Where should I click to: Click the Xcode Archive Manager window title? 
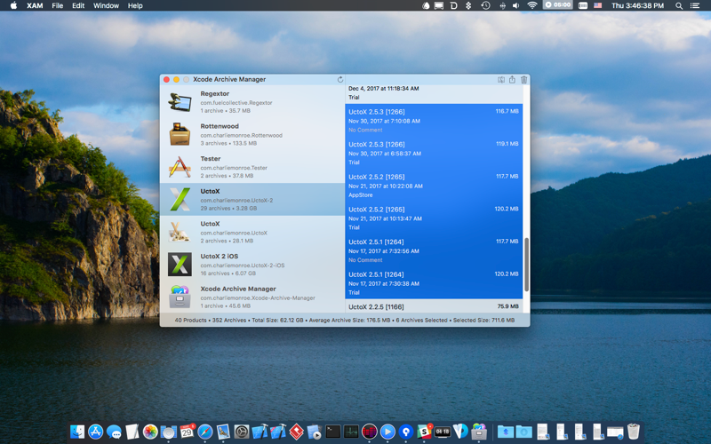[x=229, y=79]
